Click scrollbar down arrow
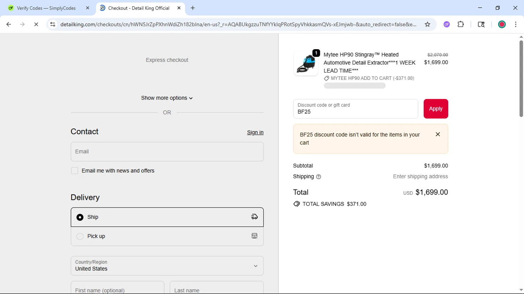The width and height of the screenshot is (524, 294). 521,290
